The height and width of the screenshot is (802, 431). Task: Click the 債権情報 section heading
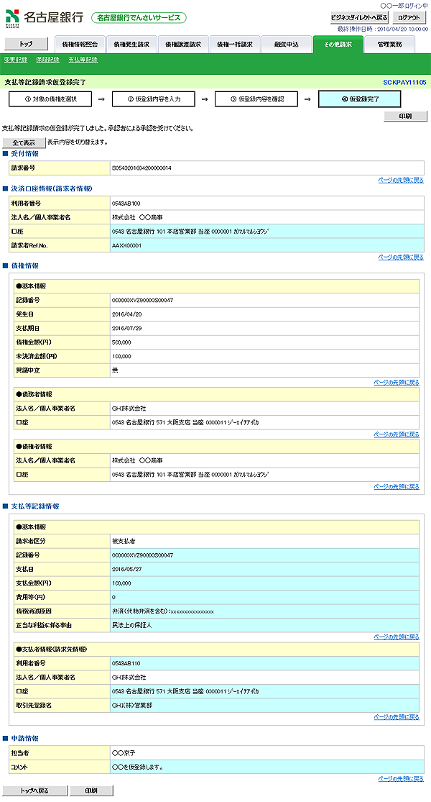coord(24,266)
